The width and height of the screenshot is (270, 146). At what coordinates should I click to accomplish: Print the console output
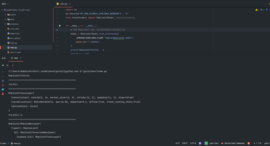(3, 90)
